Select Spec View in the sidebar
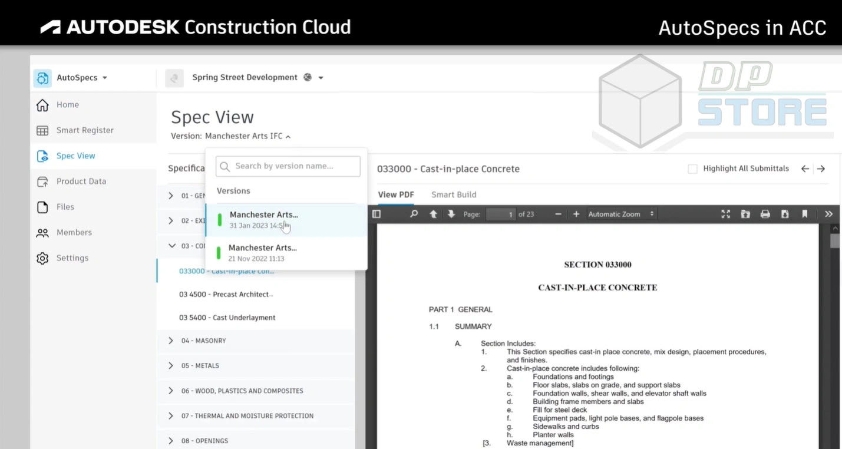The image size is (842, 449). pos(75,156)
